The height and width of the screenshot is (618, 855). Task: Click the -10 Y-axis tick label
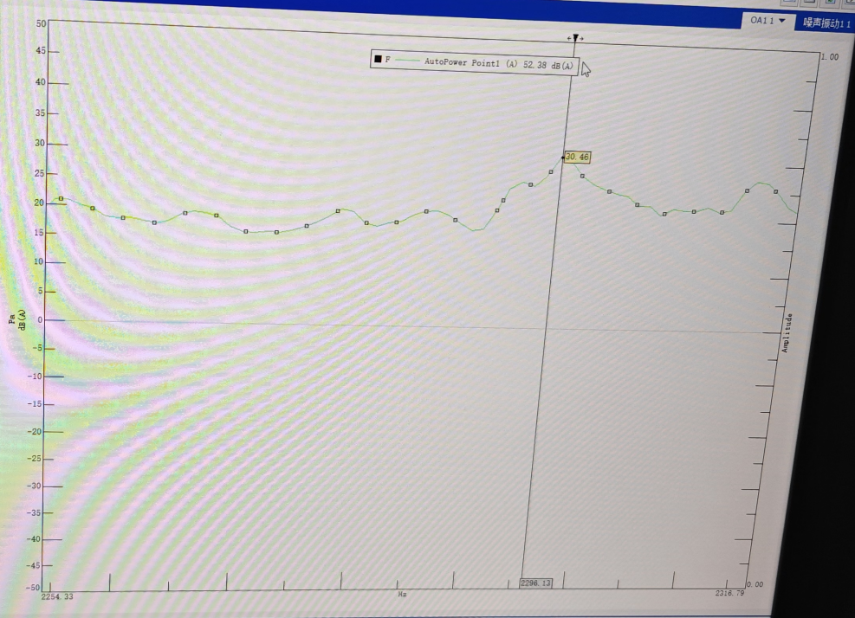tap(35, 376)
